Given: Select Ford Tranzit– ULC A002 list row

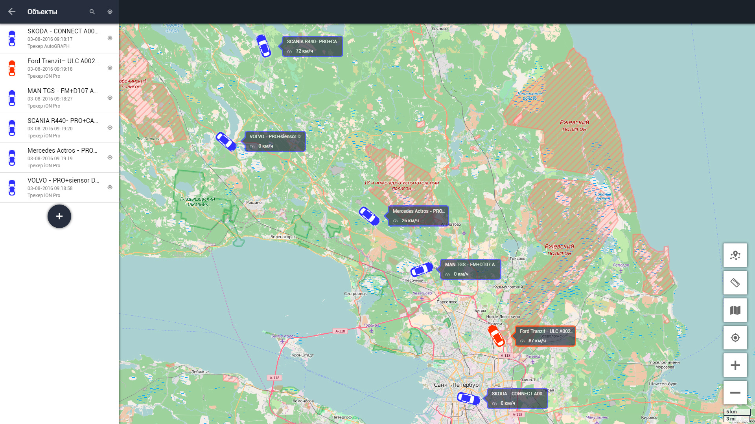Looking at the screenshot, I should (59, 68).
